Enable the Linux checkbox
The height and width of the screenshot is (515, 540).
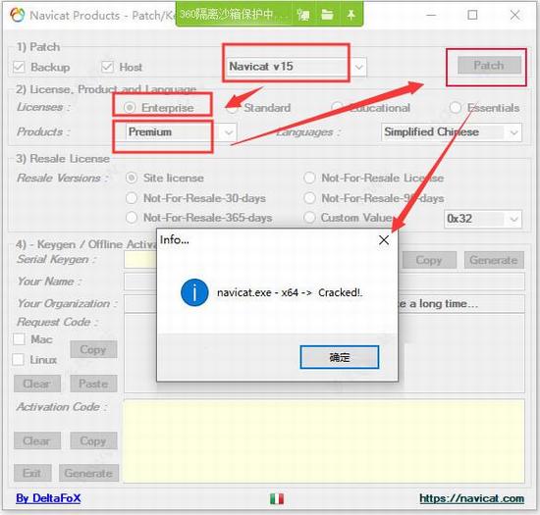click(x=19, y=359)
